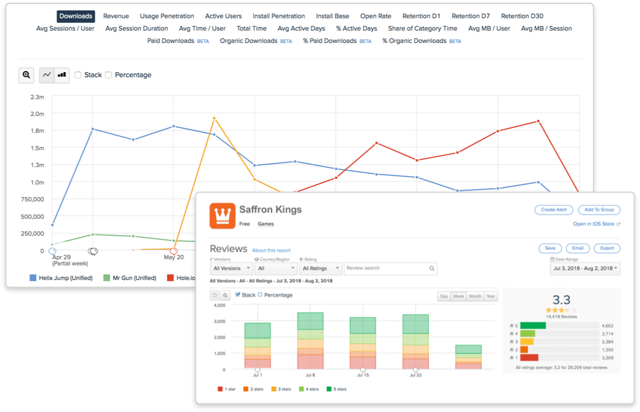640x412 pixels.
Task: Open the app in iOS Store link
Action: (x=596, y=224)
